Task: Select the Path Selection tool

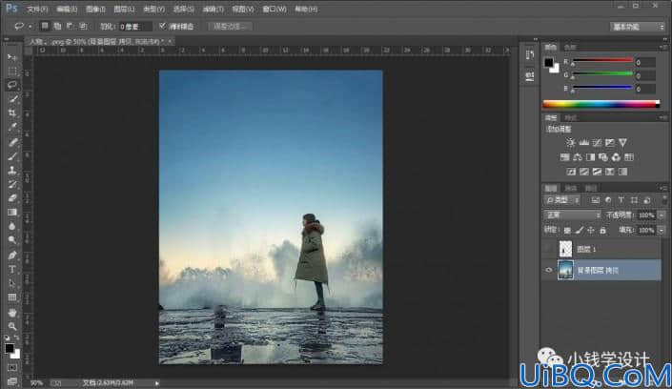Action: tap(12, 283)
